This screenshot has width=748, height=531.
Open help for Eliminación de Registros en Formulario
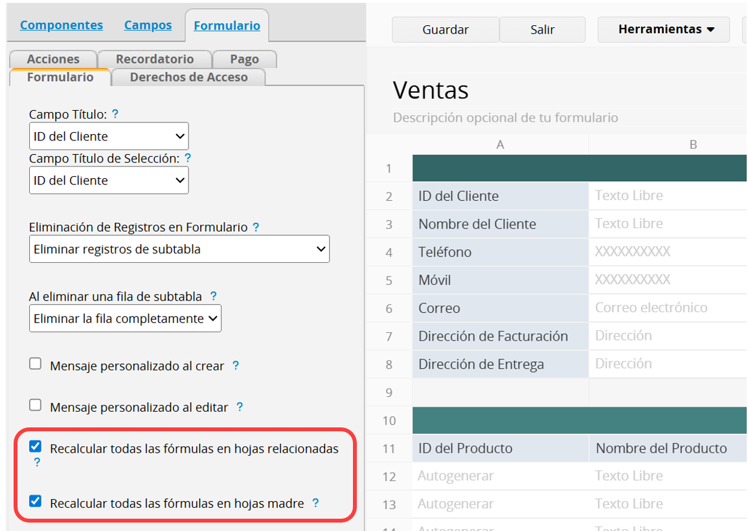[x=256, y=227]
